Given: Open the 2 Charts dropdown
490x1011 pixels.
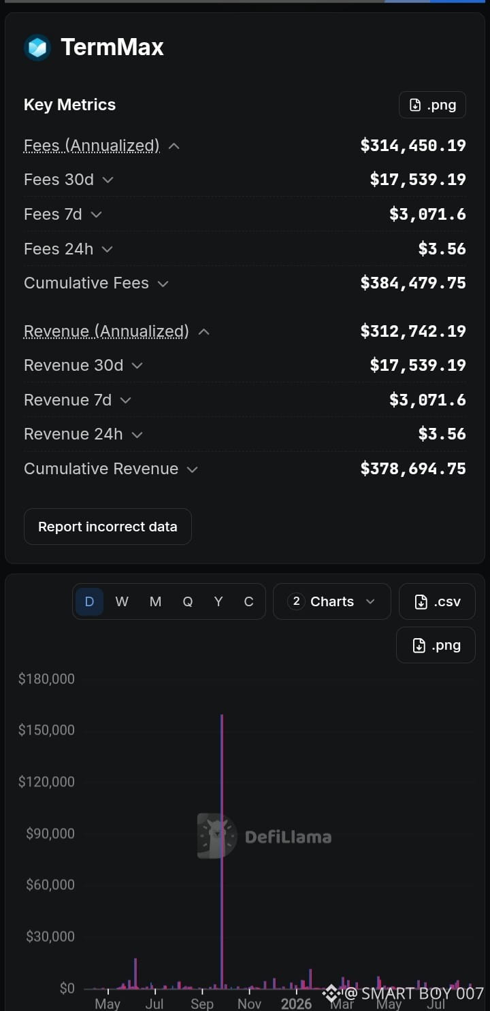Looking at the screenshot, I should tap(332, 601).
